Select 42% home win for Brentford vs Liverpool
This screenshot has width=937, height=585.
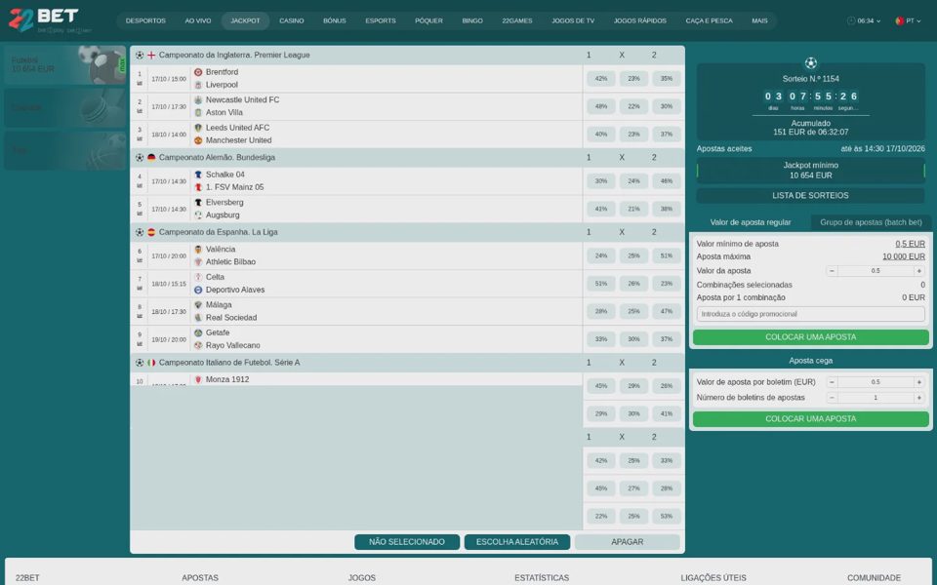click(x=601, y=78)
